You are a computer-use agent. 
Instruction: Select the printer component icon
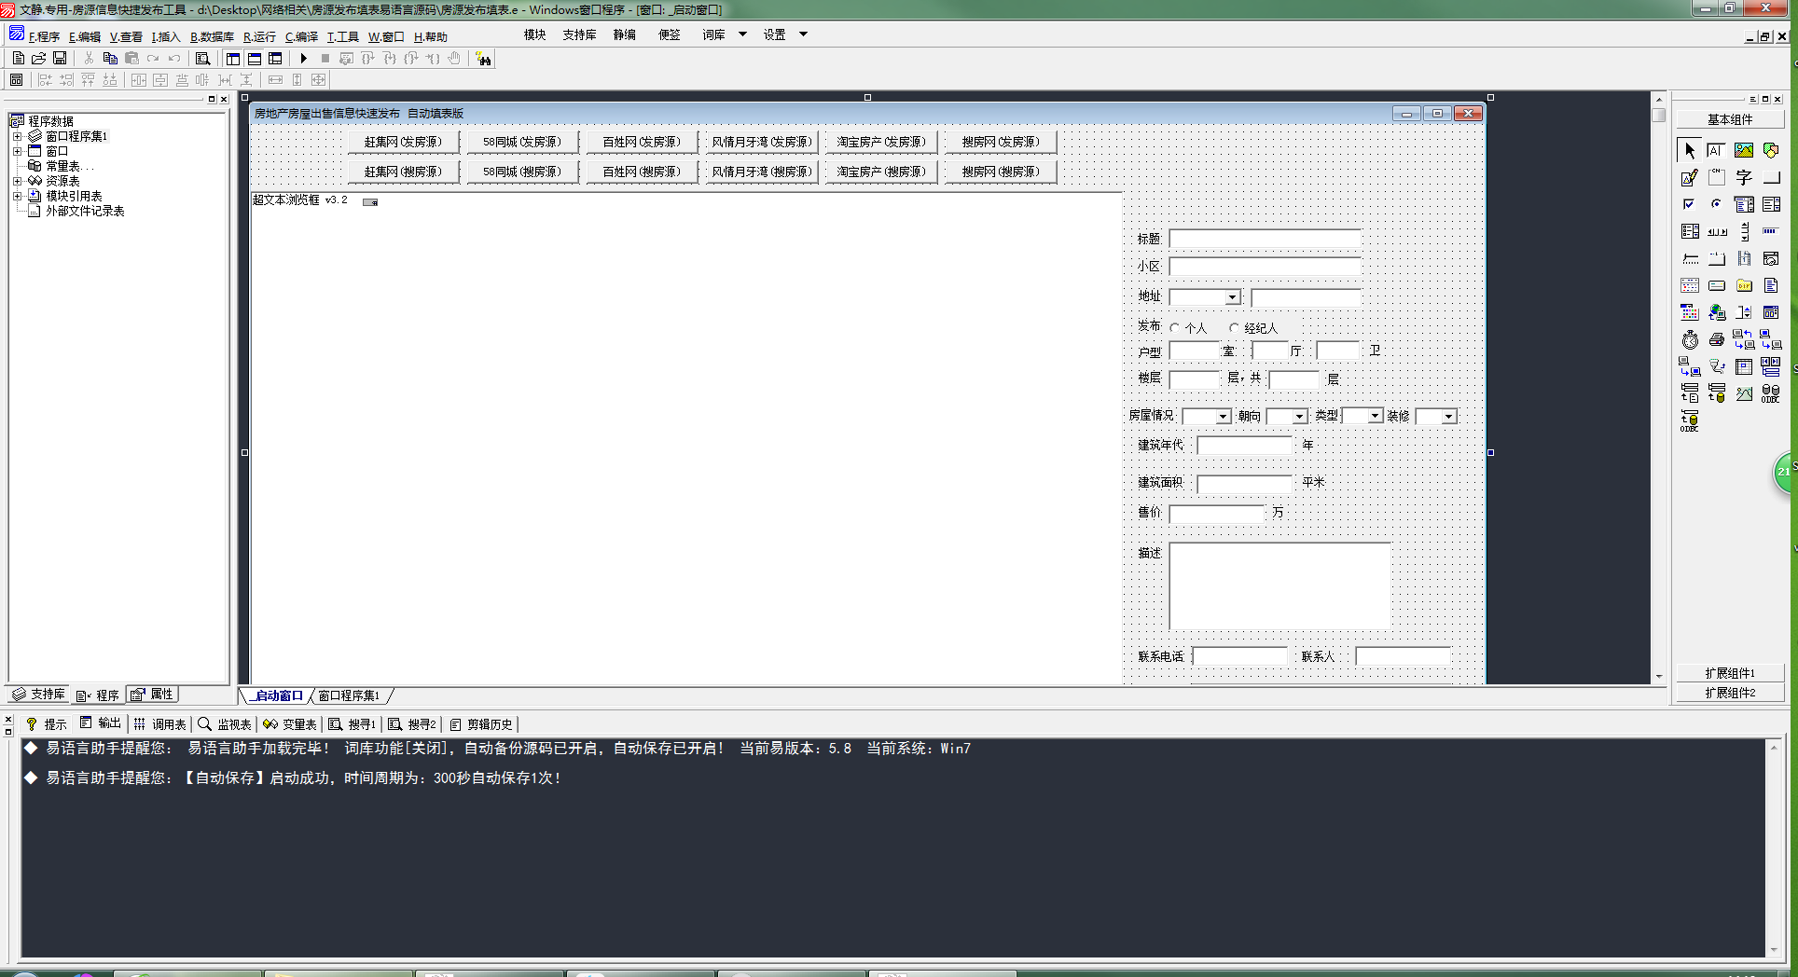pyautogui.click(x=1716, y=340)
